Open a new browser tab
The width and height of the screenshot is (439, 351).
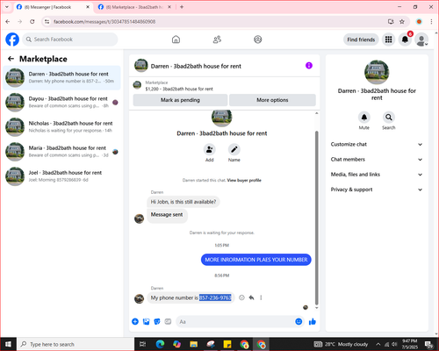coord(182,7)
